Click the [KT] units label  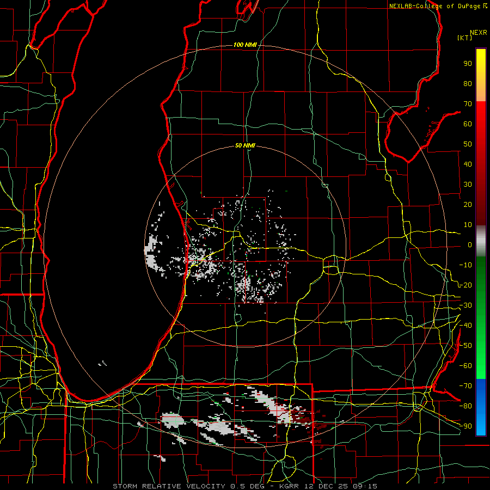click(464, 38)
